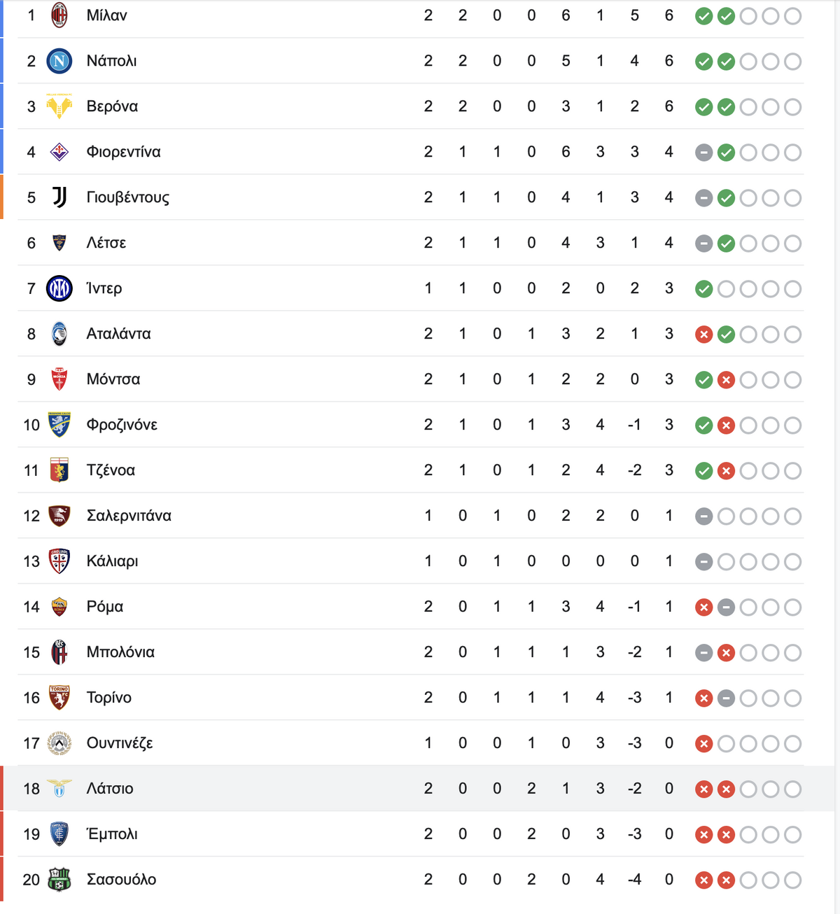Open the Ρόμα team link

point(105,607)
